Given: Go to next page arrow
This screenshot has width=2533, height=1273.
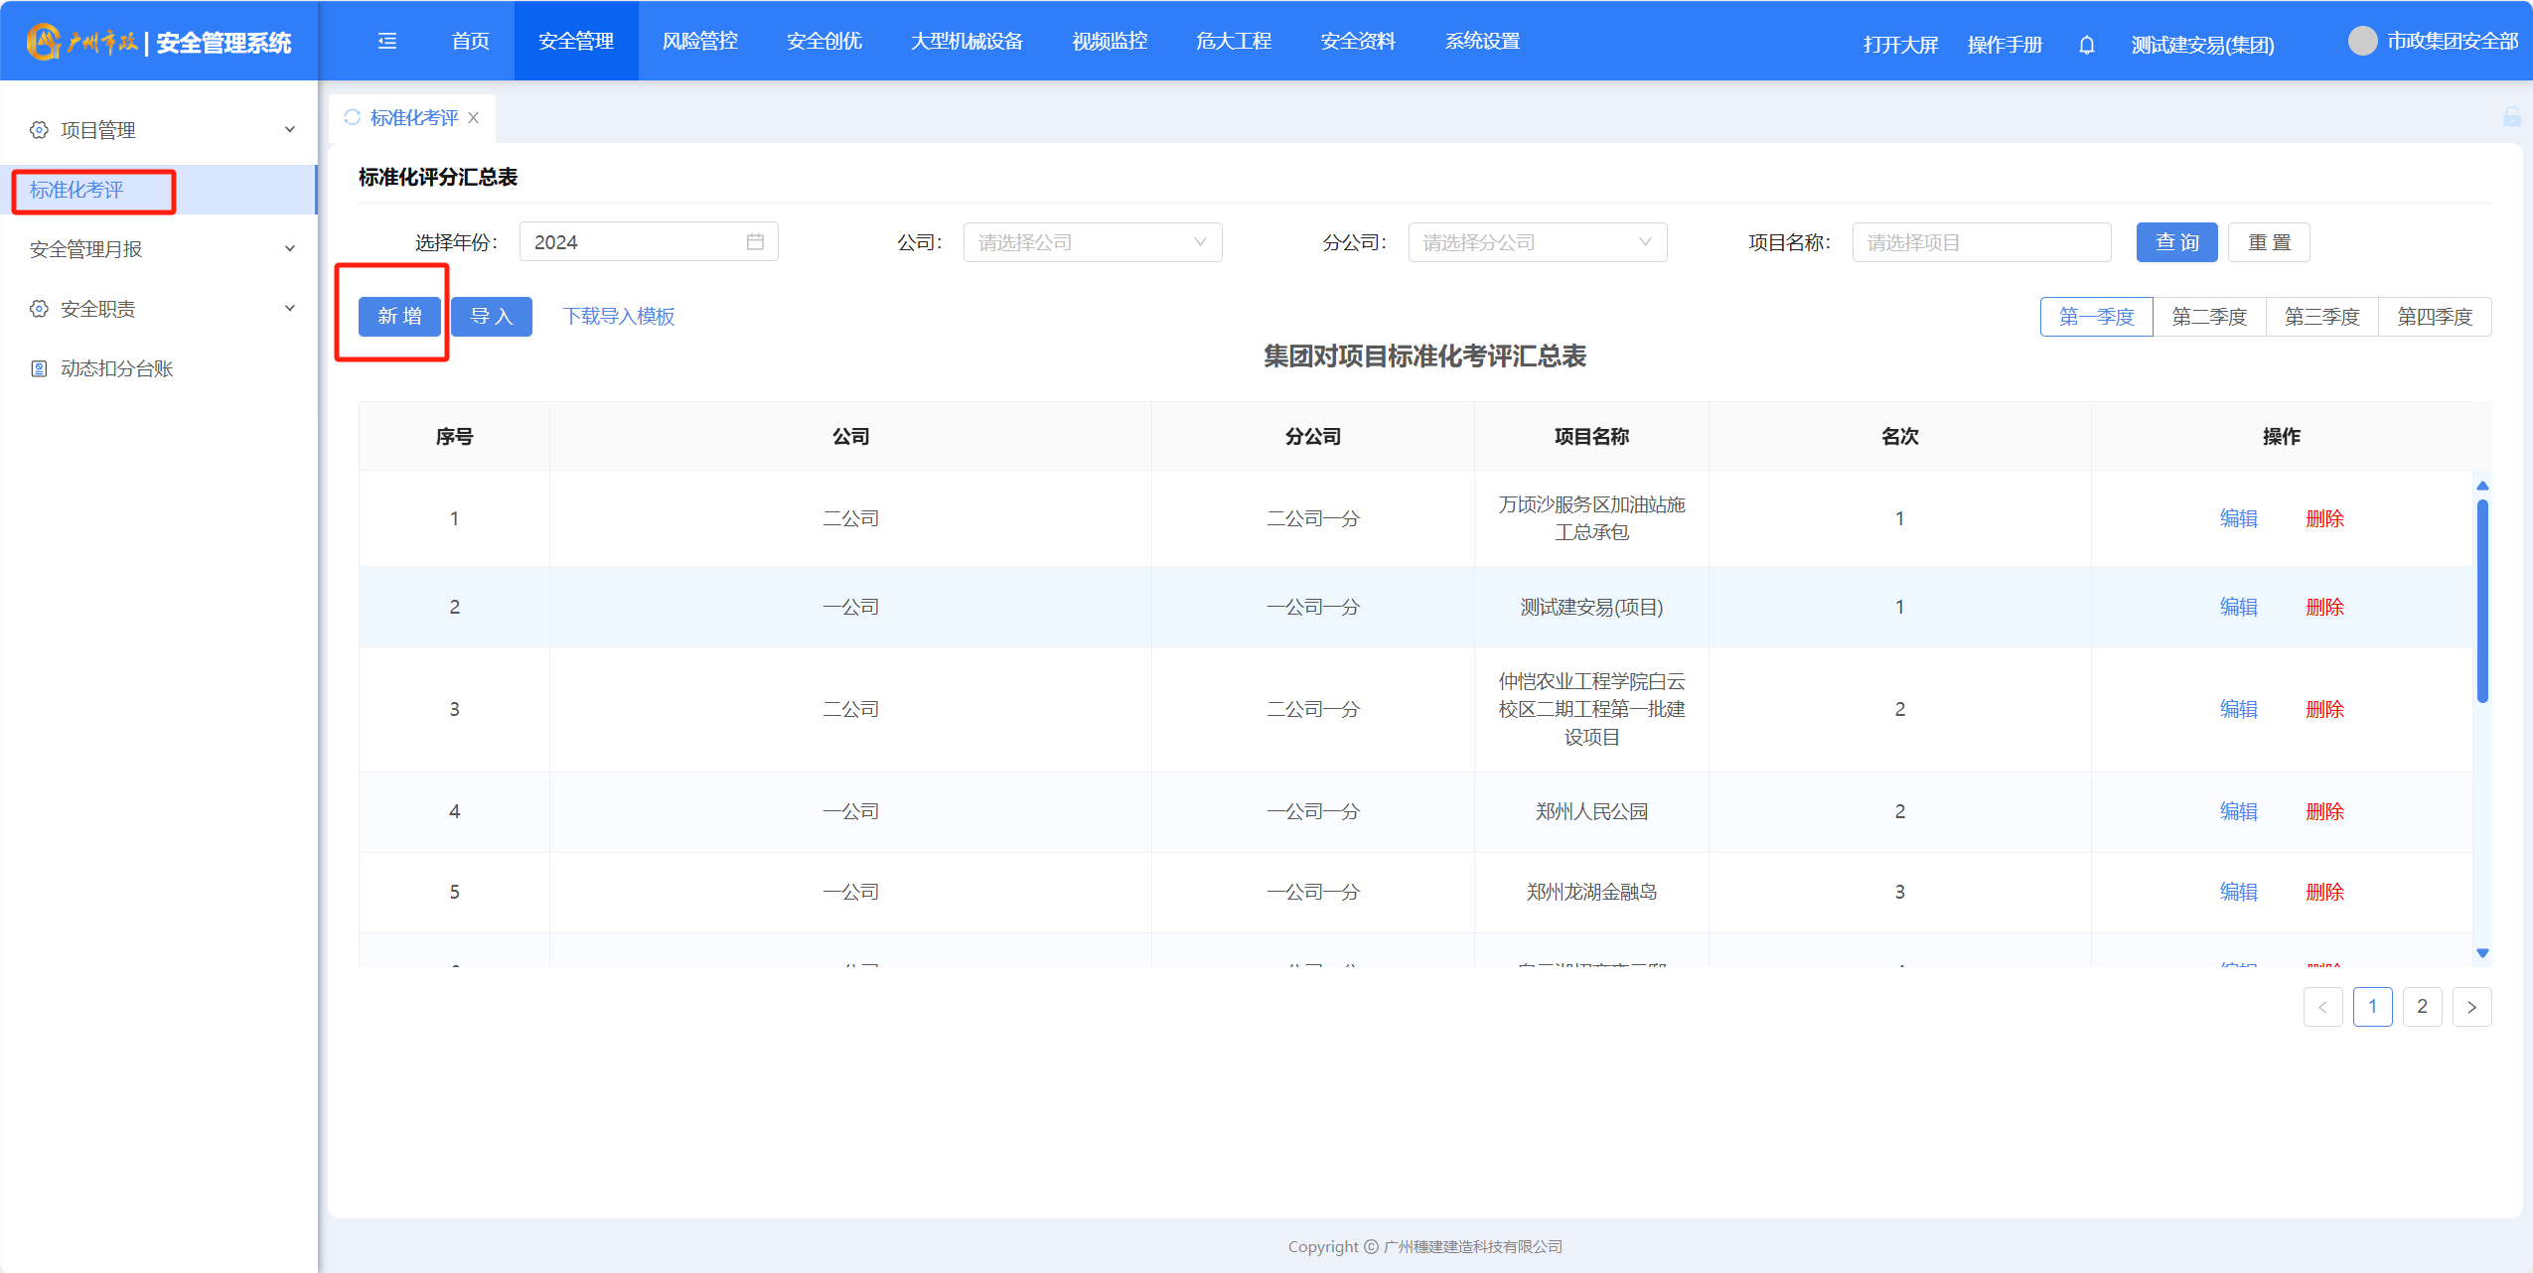Looking at the screenshot, I should click(x=2471, y=1007).
